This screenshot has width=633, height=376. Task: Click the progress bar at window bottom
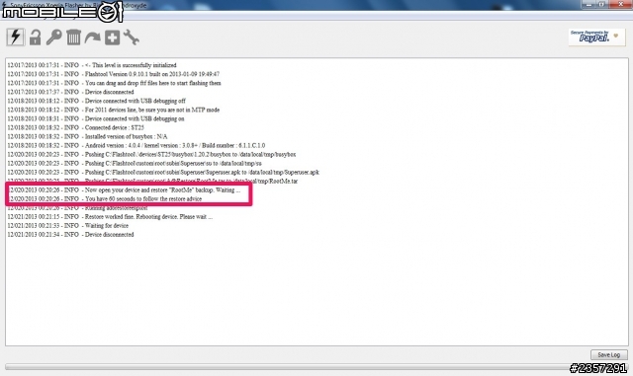(316, 367)
